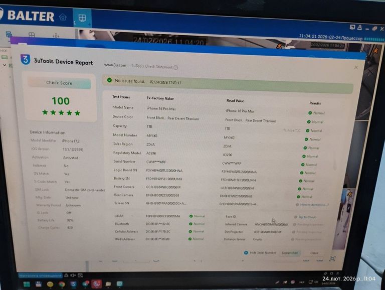
Task: Click the five-star rating under the score
Action: [x=61, y=113]
